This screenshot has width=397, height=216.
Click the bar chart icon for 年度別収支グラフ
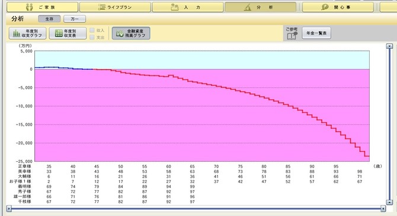tap(17, 33)
